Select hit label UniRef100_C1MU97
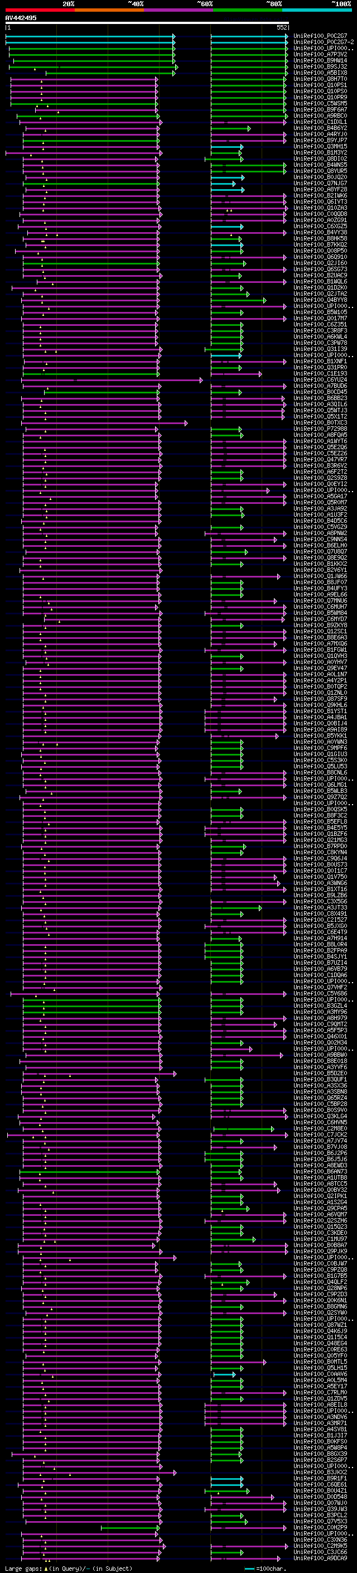The image size is (357, 1573). tap(320, 1239)
